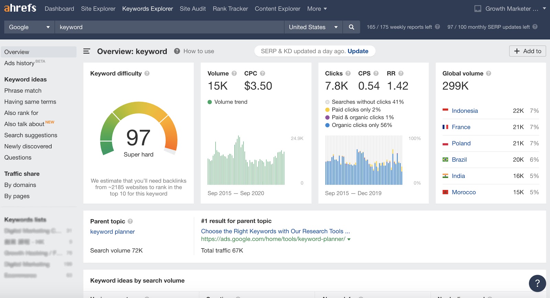The image size is (550, 298).
Task: Open the keyword planner parent topic link
Action: click(112, 232)
